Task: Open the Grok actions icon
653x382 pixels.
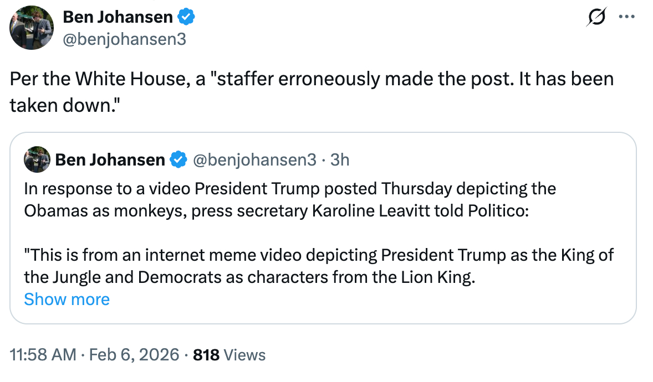Action: (596, 18)
